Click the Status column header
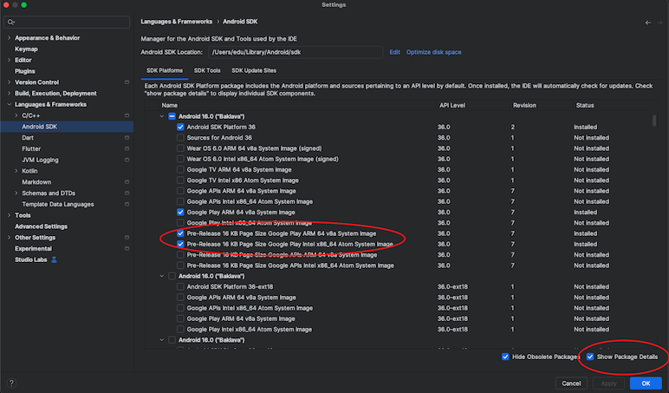 [585, 105]
